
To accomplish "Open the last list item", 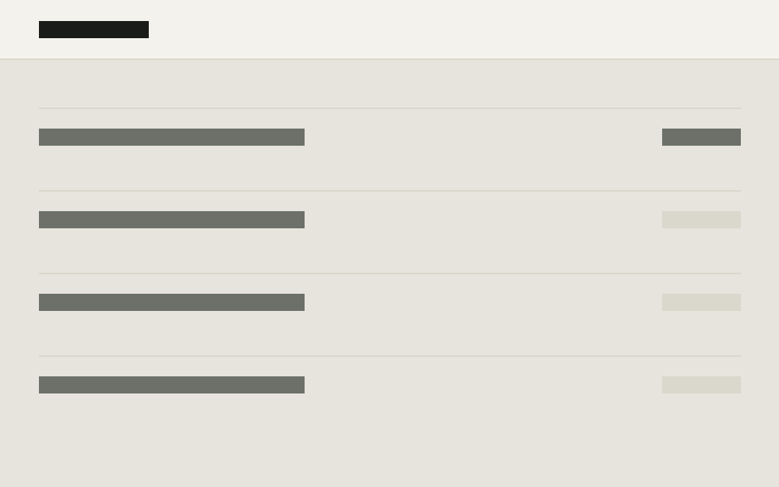I will point(390,397).
